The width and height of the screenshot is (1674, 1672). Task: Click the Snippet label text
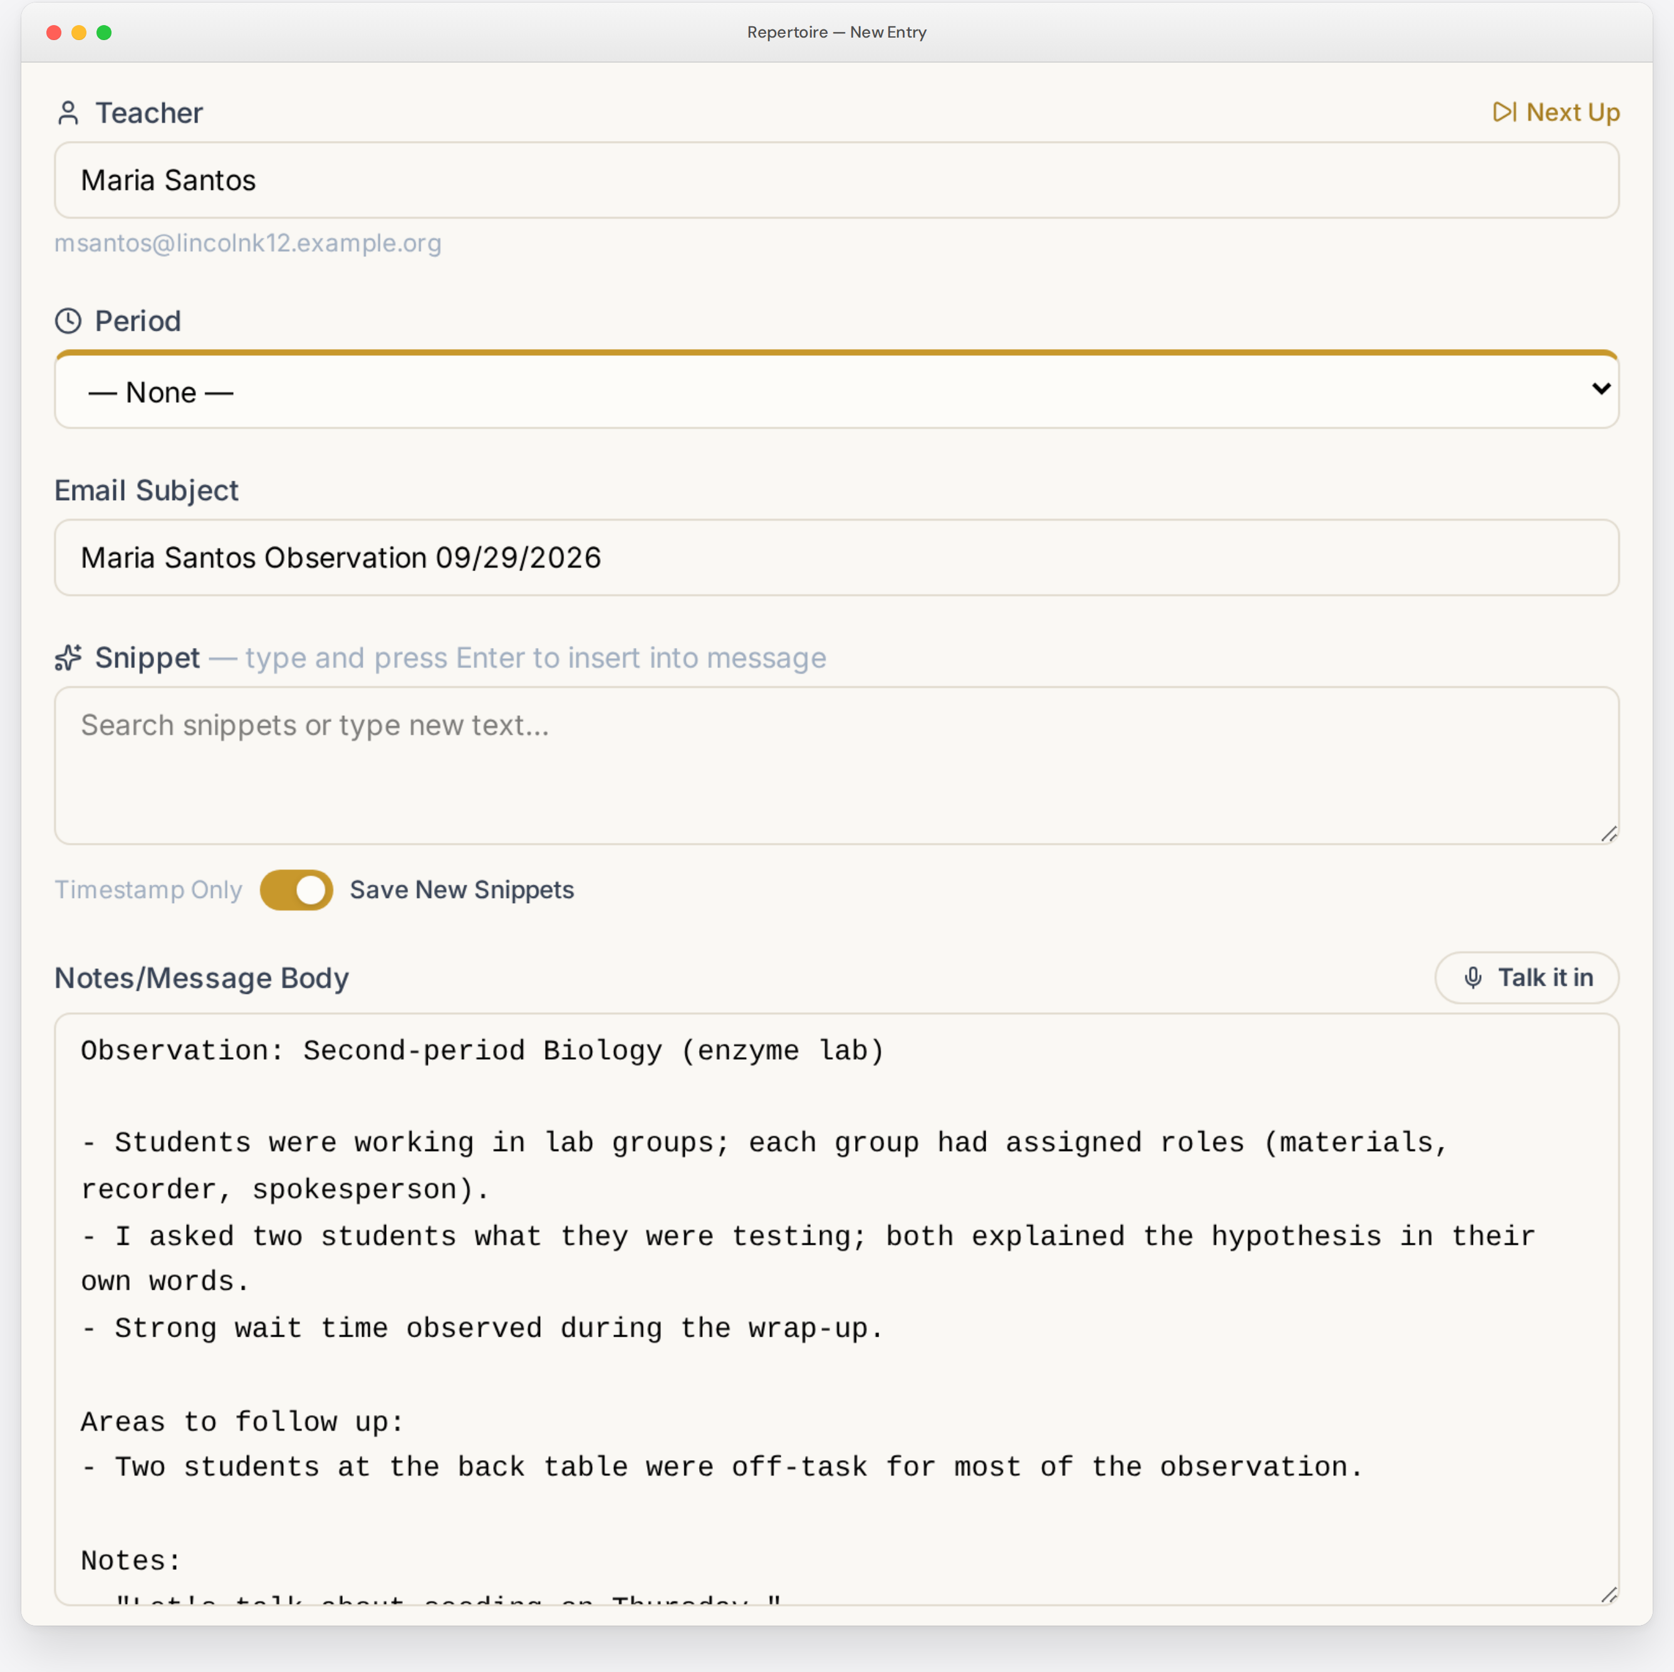[x=147, y=658]
